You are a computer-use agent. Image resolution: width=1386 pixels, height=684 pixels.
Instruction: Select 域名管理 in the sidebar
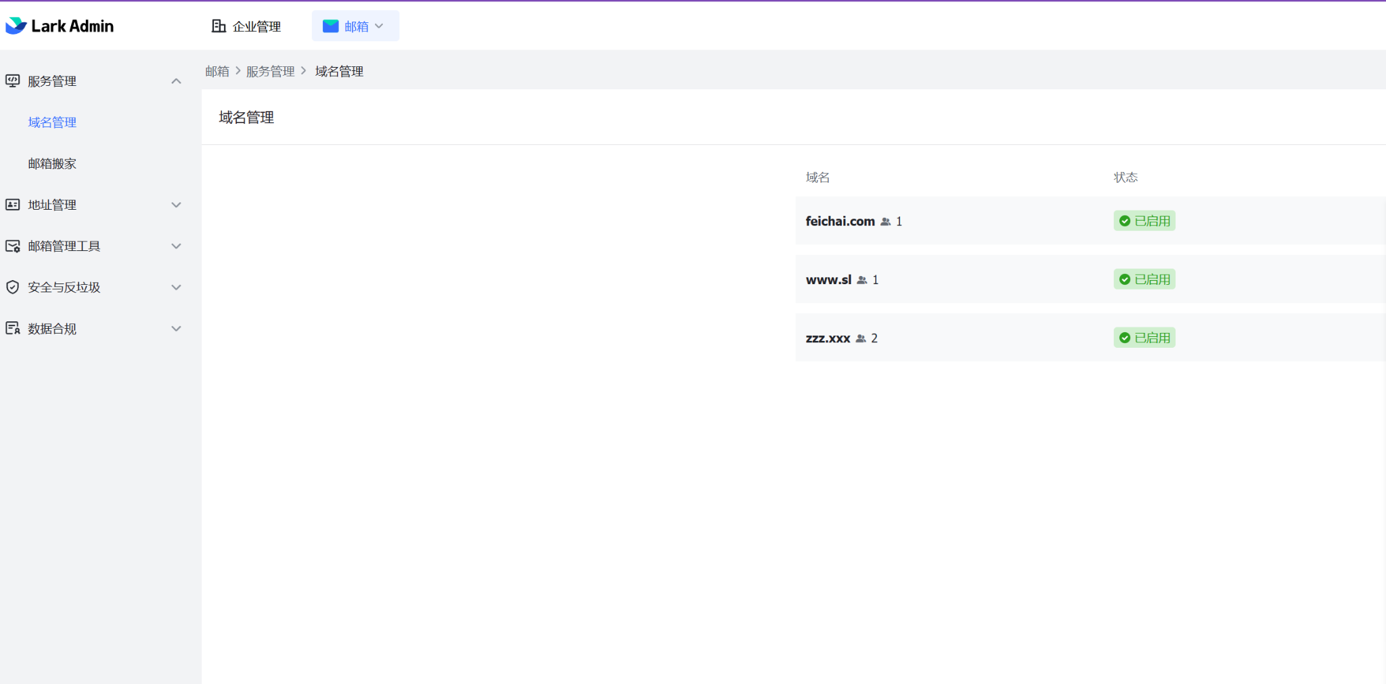[x=52, y=122]
